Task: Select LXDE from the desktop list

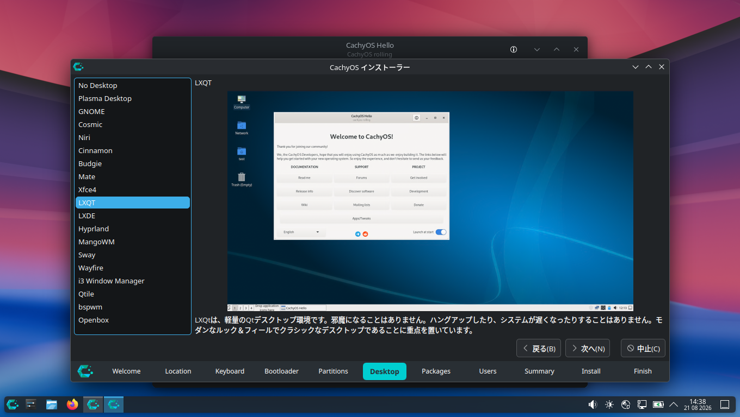Action: click(x=133, y=216)
